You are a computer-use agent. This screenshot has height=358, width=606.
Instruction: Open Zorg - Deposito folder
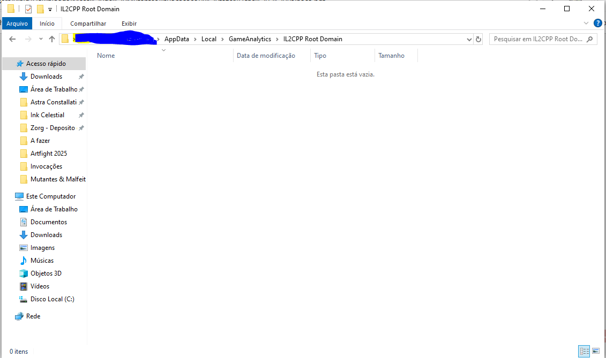(x=53, y=128)
